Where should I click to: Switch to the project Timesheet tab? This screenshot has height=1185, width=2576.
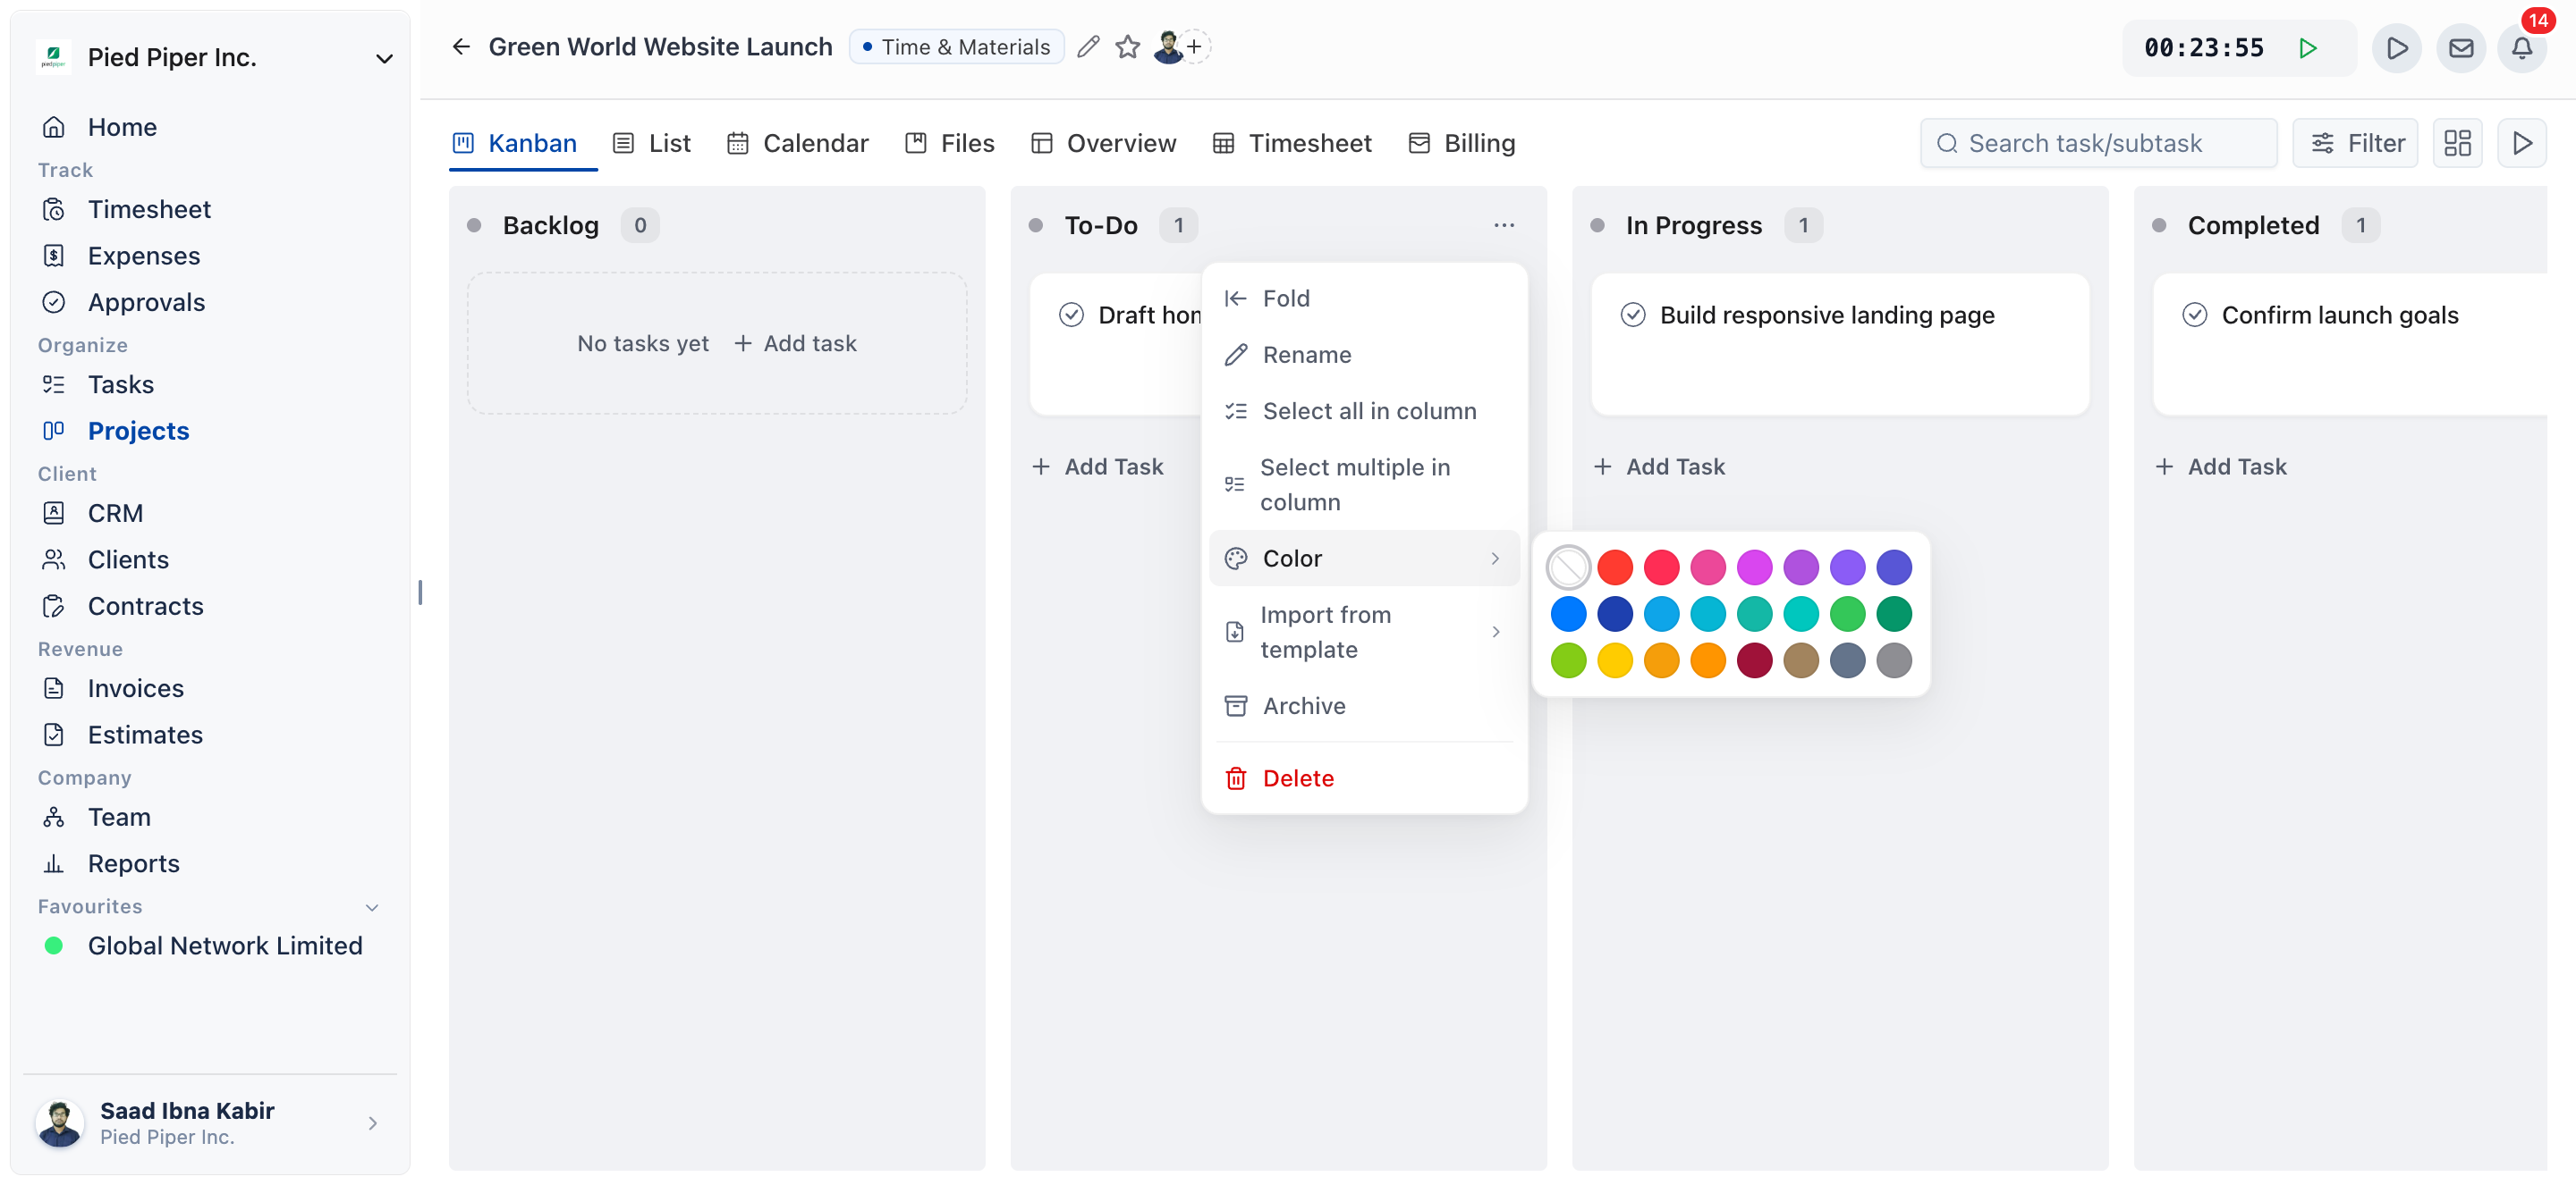[1291, 143]
